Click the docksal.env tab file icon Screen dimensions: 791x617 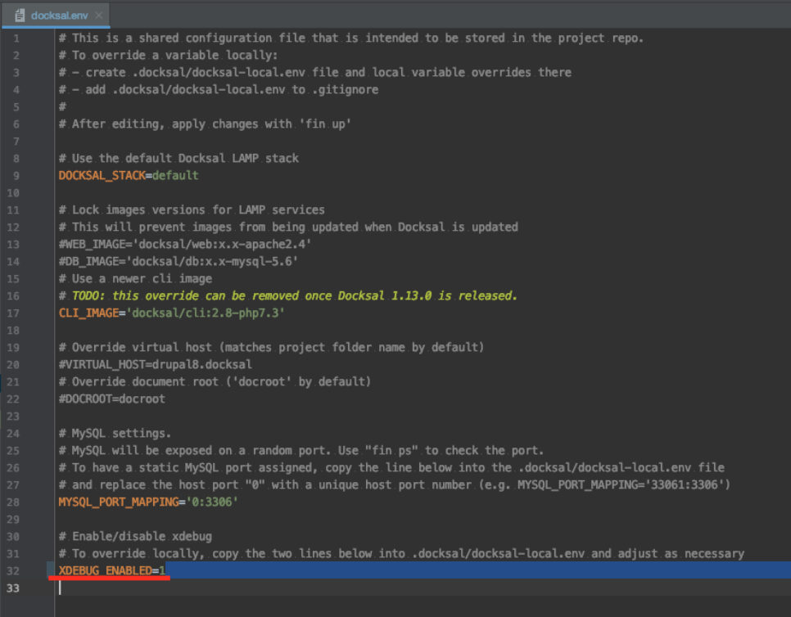pos(20,16)
